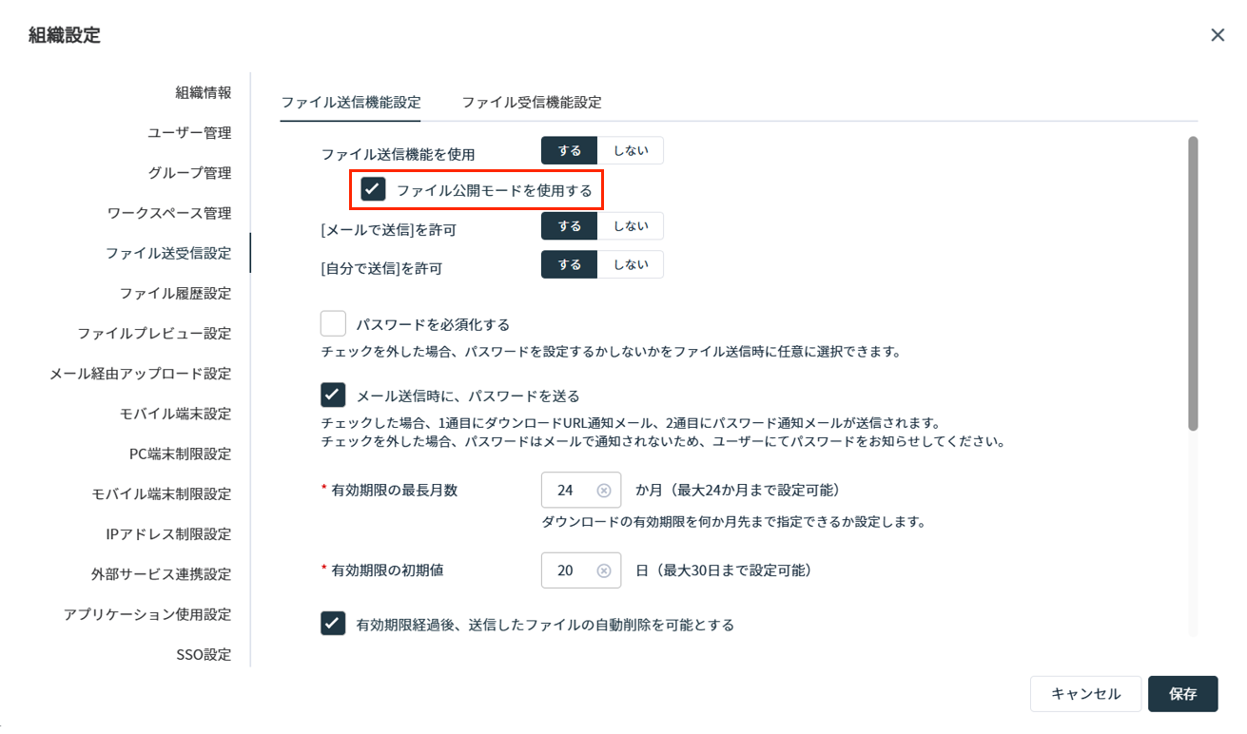
Task: Close the 組織設定 dialog with X
Action: [x=1217, y=35]
